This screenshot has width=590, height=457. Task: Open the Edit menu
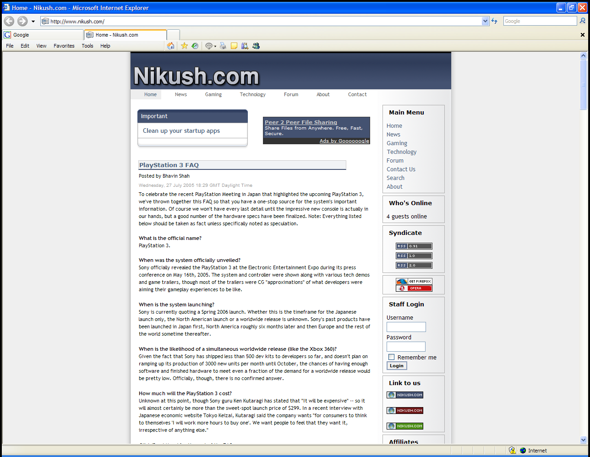(25, 46)
